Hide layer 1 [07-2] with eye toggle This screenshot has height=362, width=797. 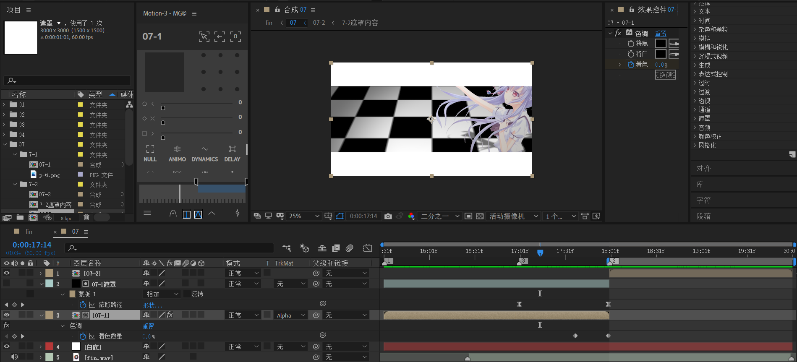[6, 273]
